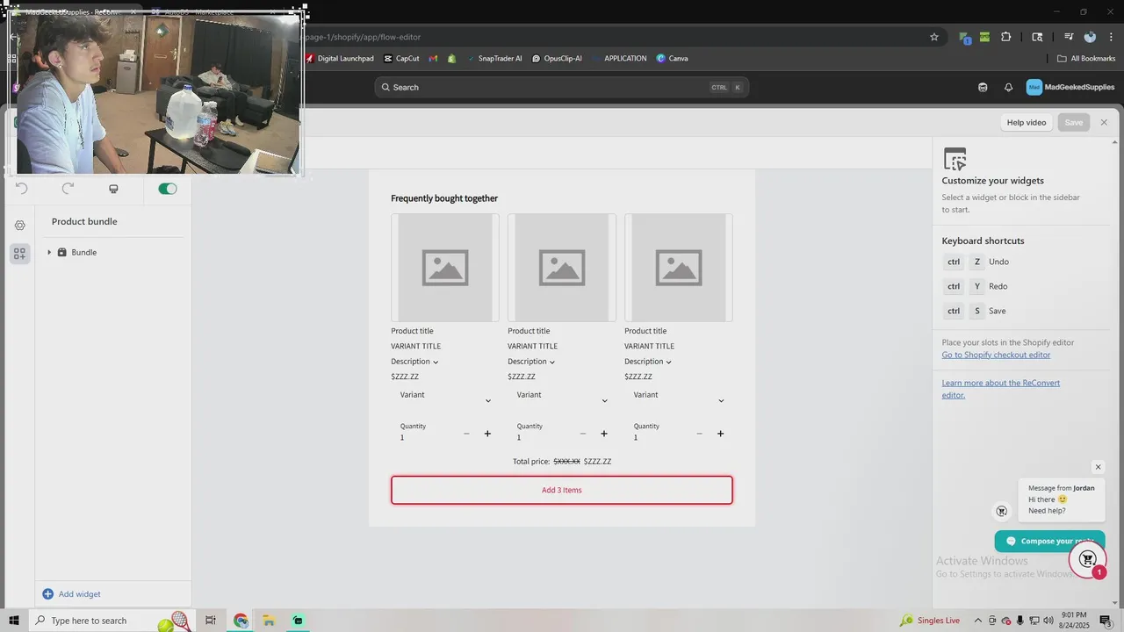Dismiss the Jordan chat message popup
The height and width of the screenshot is (632, 1124).
[x=1098, y=467]
